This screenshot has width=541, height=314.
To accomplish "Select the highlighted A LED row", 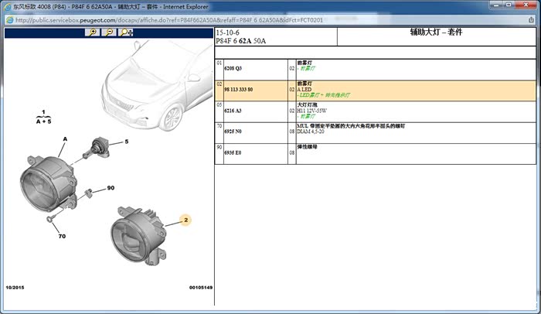I will click(x=305, y=90).
